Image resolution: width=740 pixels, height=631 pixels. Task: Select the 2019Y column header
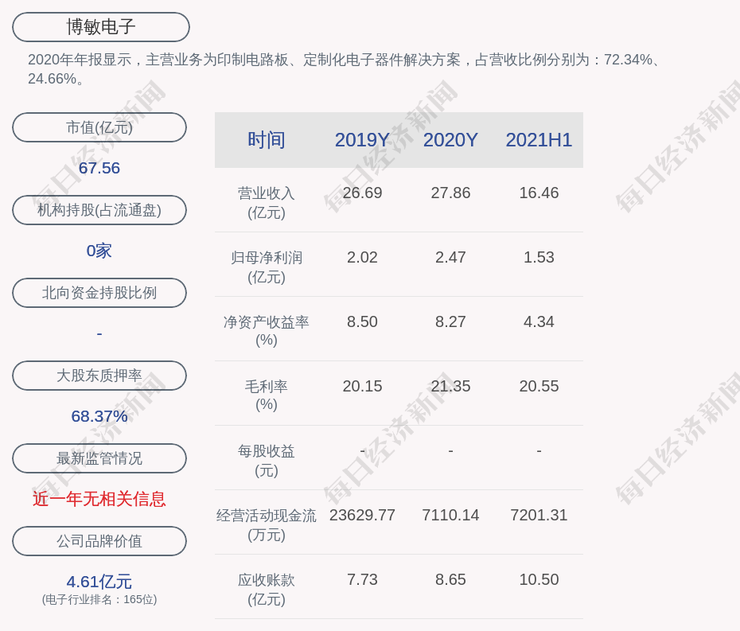363,140
